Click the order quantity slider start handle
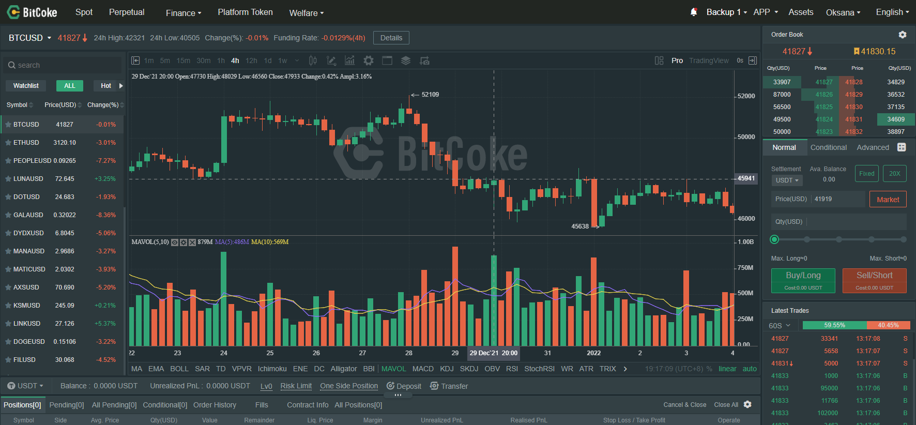 774,239
